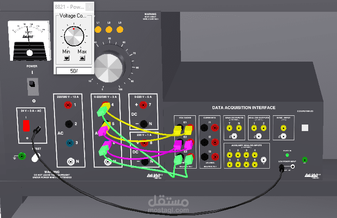The width and height of the screenshot is (337, 218).
Task: Click the white common jack under Sync Input
Action: tap(283, 136)
